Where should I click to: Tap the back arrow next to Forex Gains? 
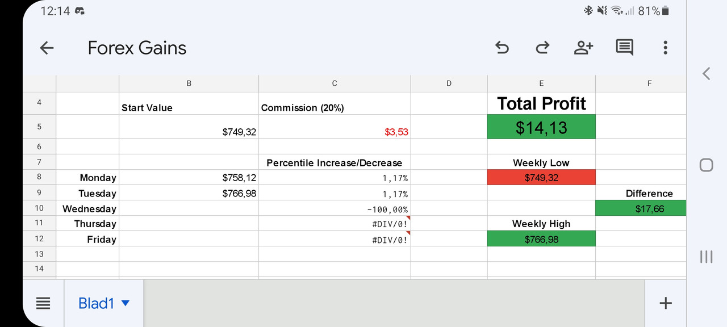click(x=47, y=48)
